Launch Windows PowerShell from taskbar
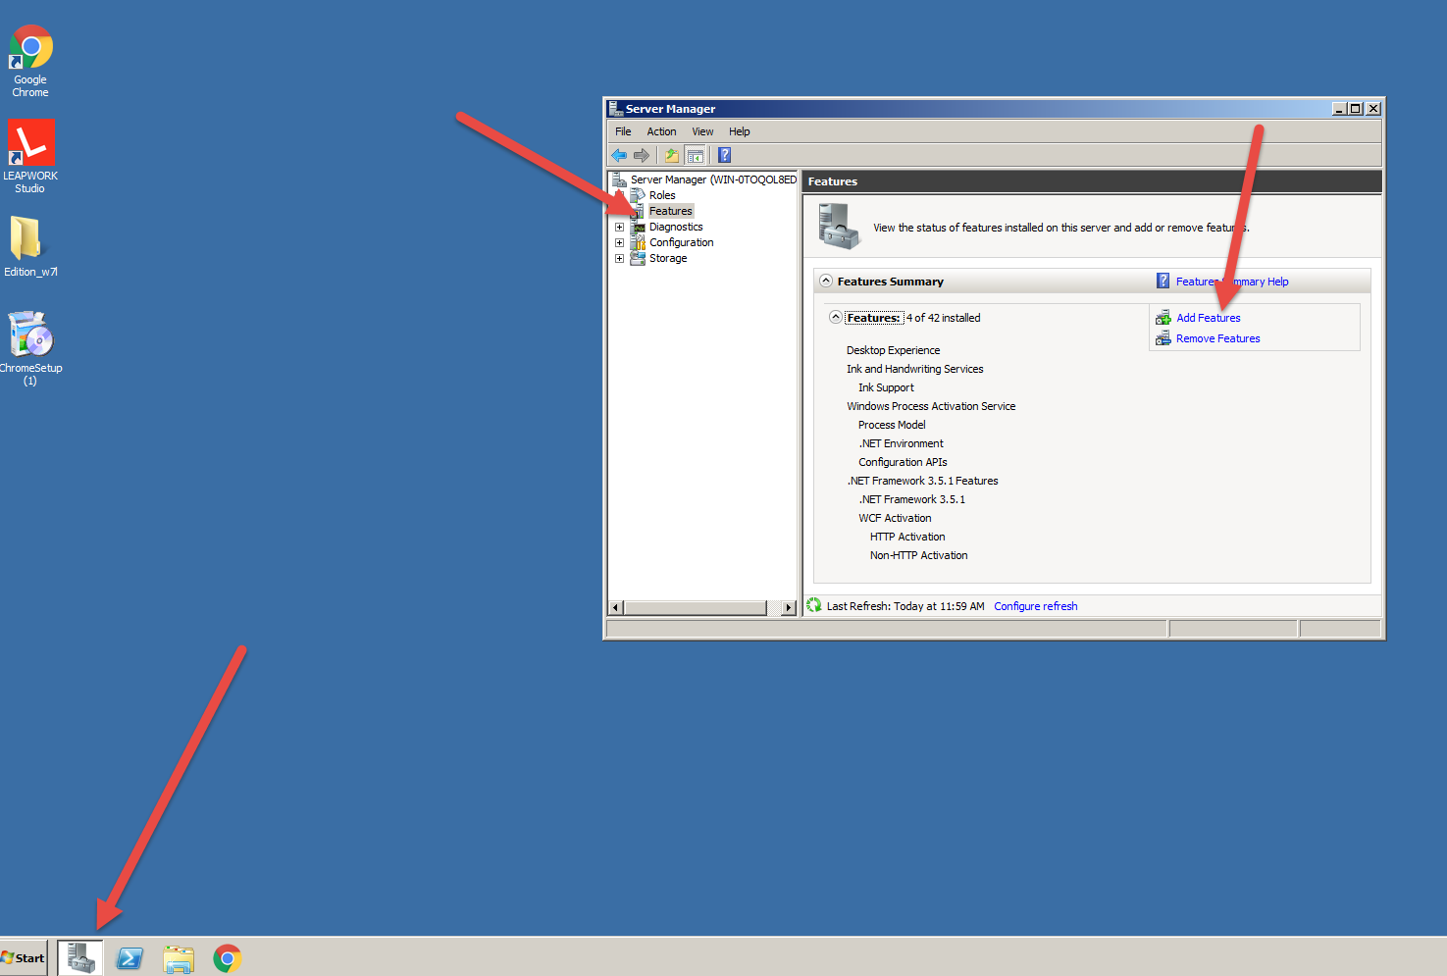Image resolution: width=1447 pixels, height=976 pixels. [x=129, y=958]
